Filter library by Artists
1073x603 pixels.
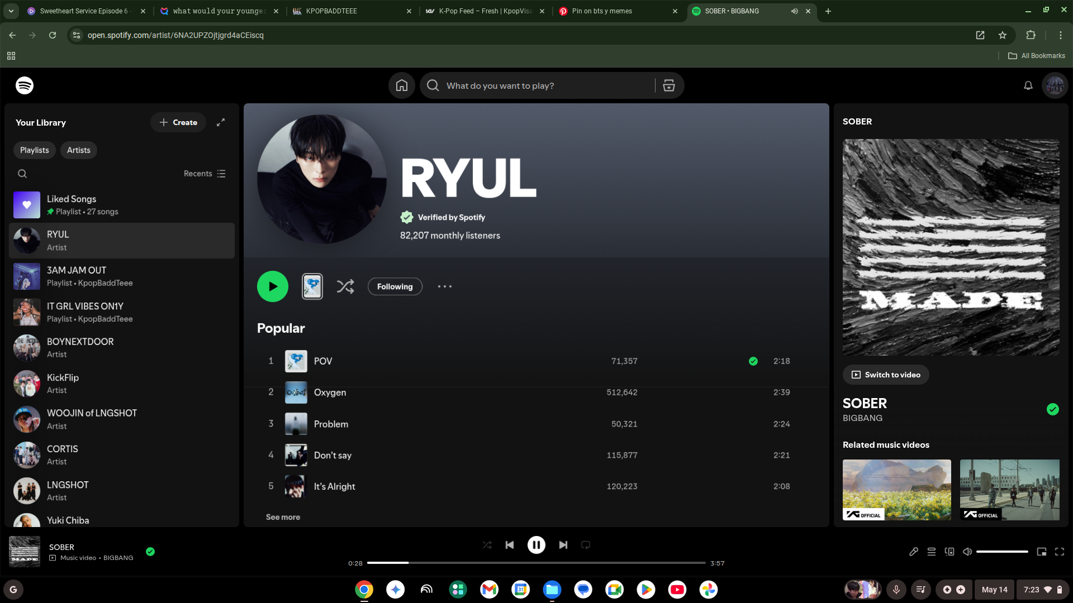click(79, 150)
